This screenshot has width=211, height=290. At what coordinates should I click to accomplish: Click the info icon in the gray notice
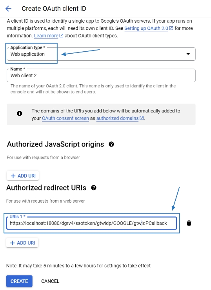[x=20, y=113]
